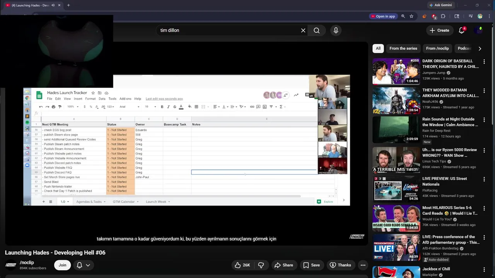Open video in YouTube app

point(383,16)
